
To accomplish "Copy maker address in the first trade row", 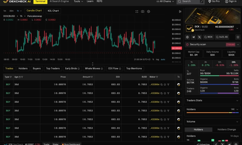I will (162, 85).
